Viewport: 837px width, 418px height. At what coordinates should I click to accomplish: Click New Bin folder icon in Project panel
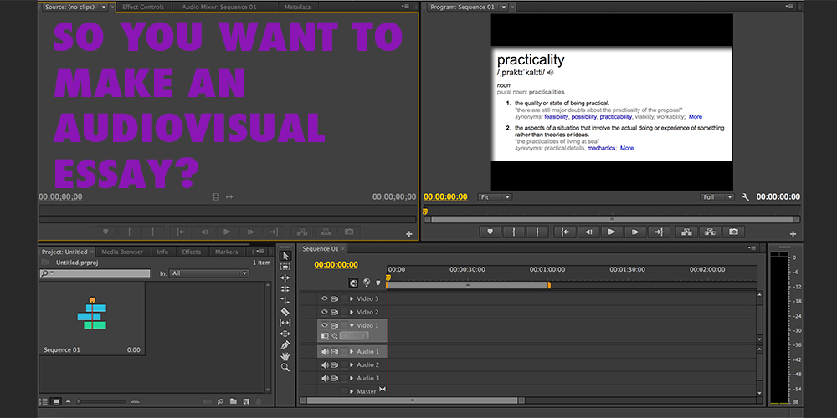(x=233, y=401)
